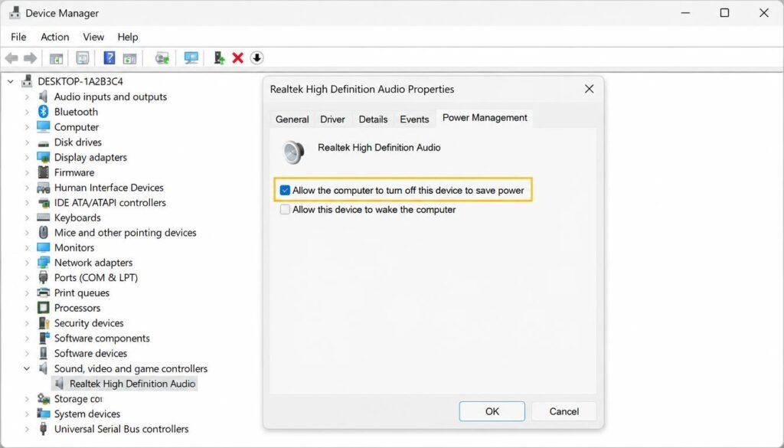784x448 pixels.
Task: Expand System devices
Action: [27, 414]
